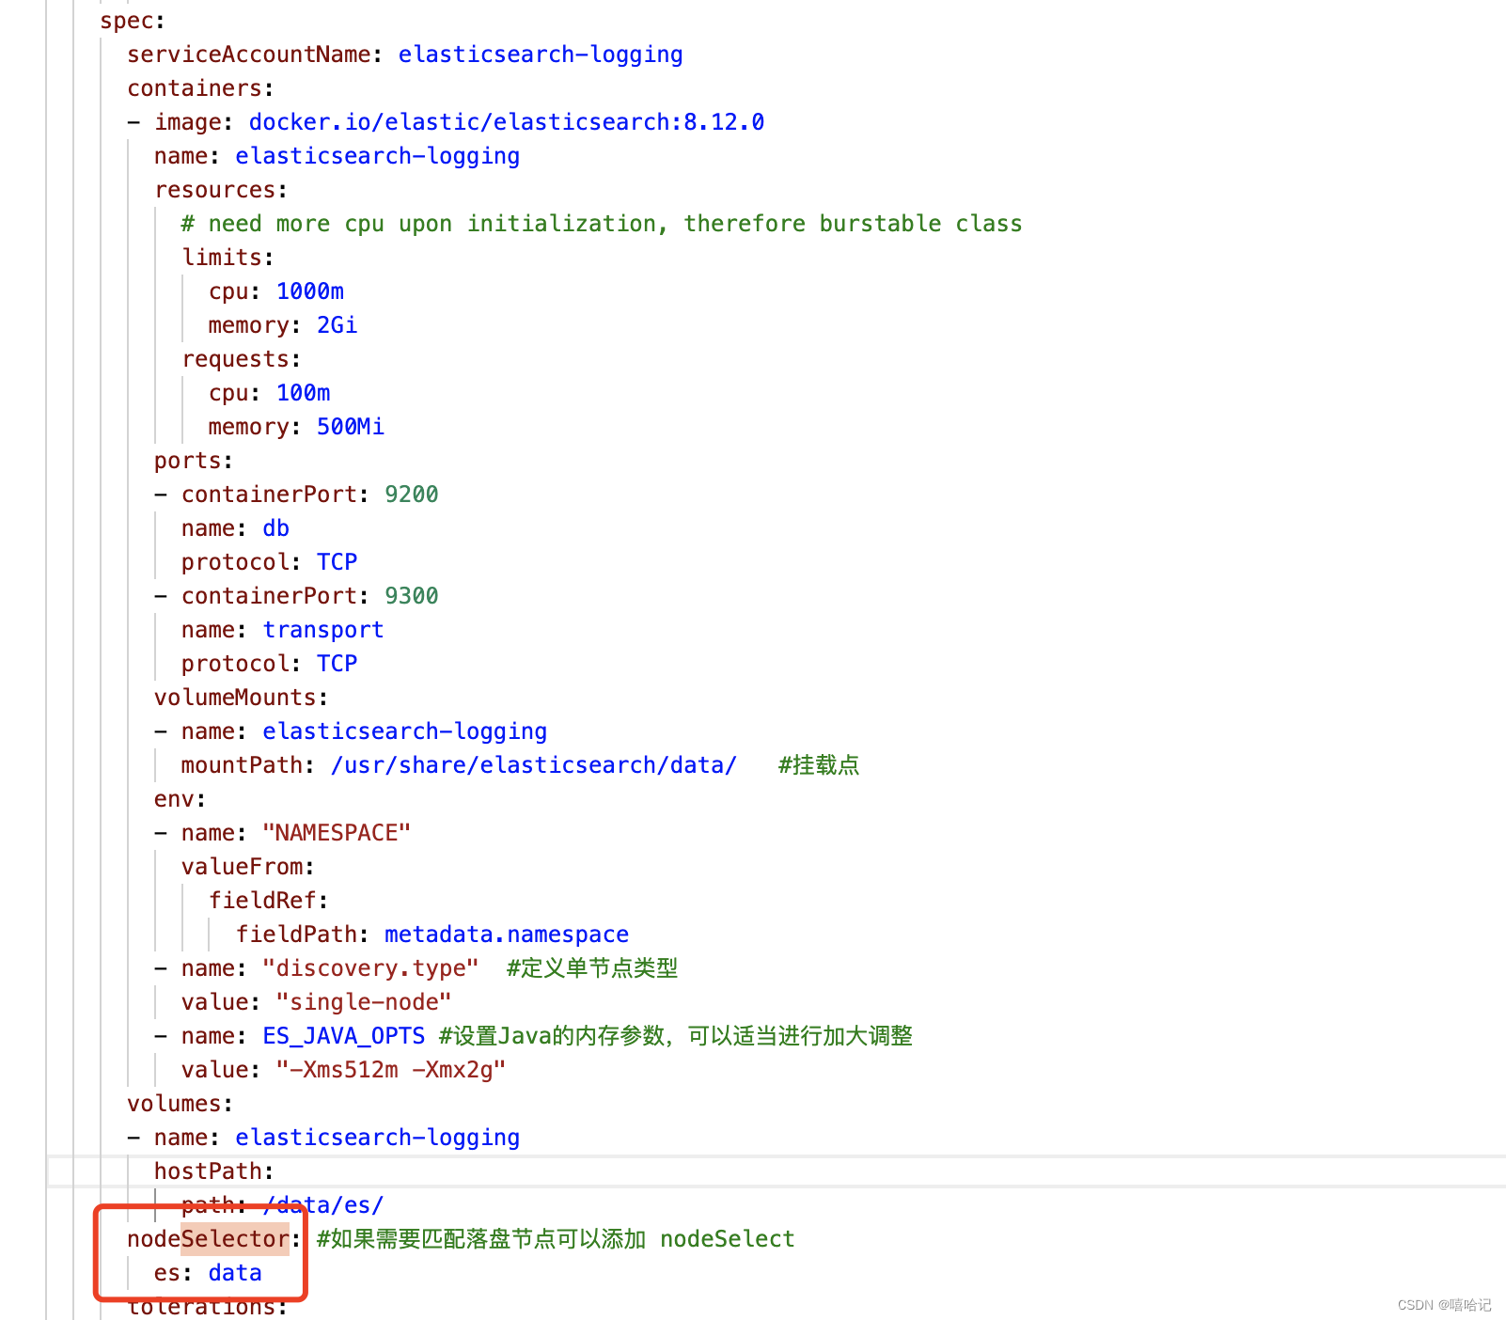Click the 'es: data' line
Viewport: 1506px width, 1320px height.
[x=208, y=1273]
